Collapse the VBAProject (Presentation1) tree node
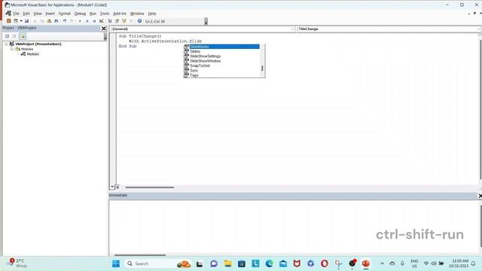 point(6,44)
